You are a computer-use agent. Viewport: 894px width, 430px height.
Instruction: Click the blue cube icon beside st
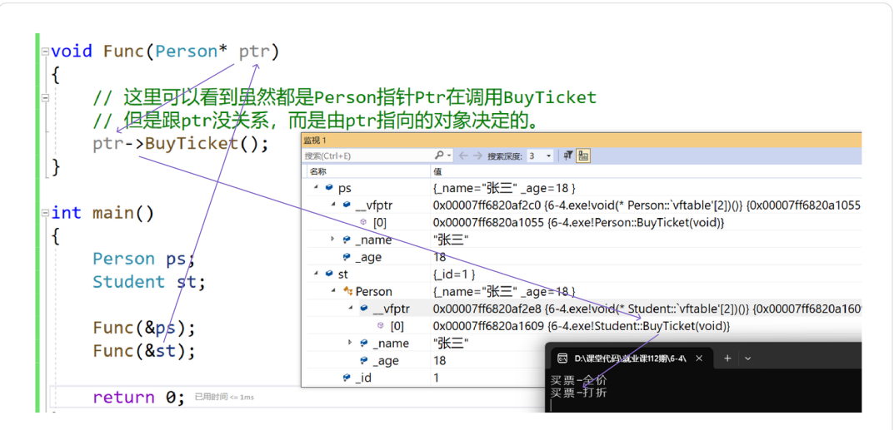click(x=329, y=274)
